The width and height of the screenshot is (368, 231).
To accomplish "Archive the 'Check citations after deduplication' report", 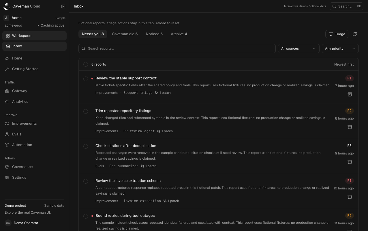I will coord(350,162).
